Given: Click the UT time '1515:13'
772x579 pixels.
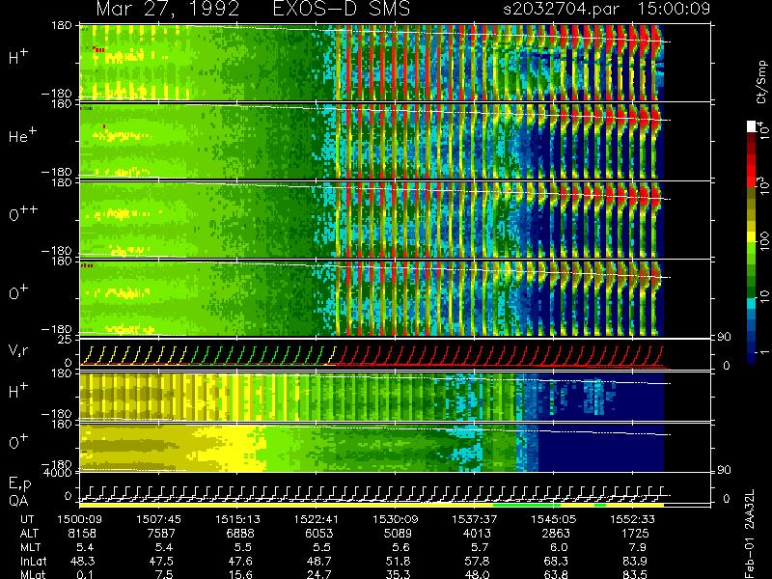Looking at the screenshot, I should [237, 519].
